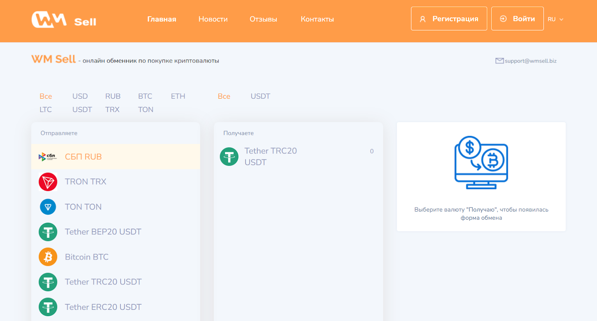Image resolution: width=597 pixels, height=321 pixels.
Task: Click the exchange illustration in right panel
Action: pos(481,163)
